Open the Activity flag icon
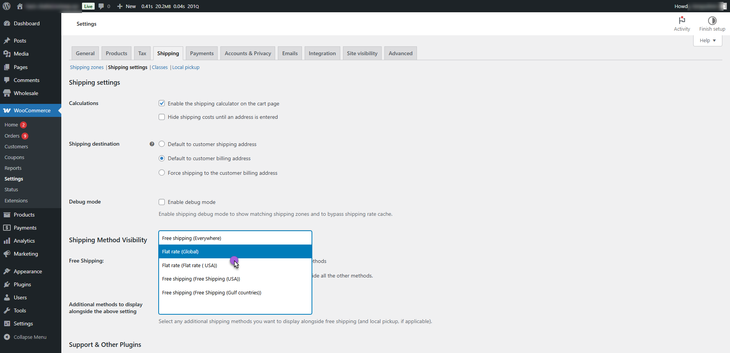Screen dimensions: 730x353 tap(682, 20)
